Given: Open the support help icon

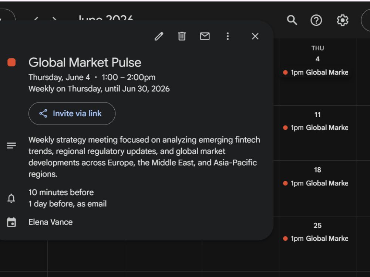Looking at the screenshot, I should click(x=316, y=20).
